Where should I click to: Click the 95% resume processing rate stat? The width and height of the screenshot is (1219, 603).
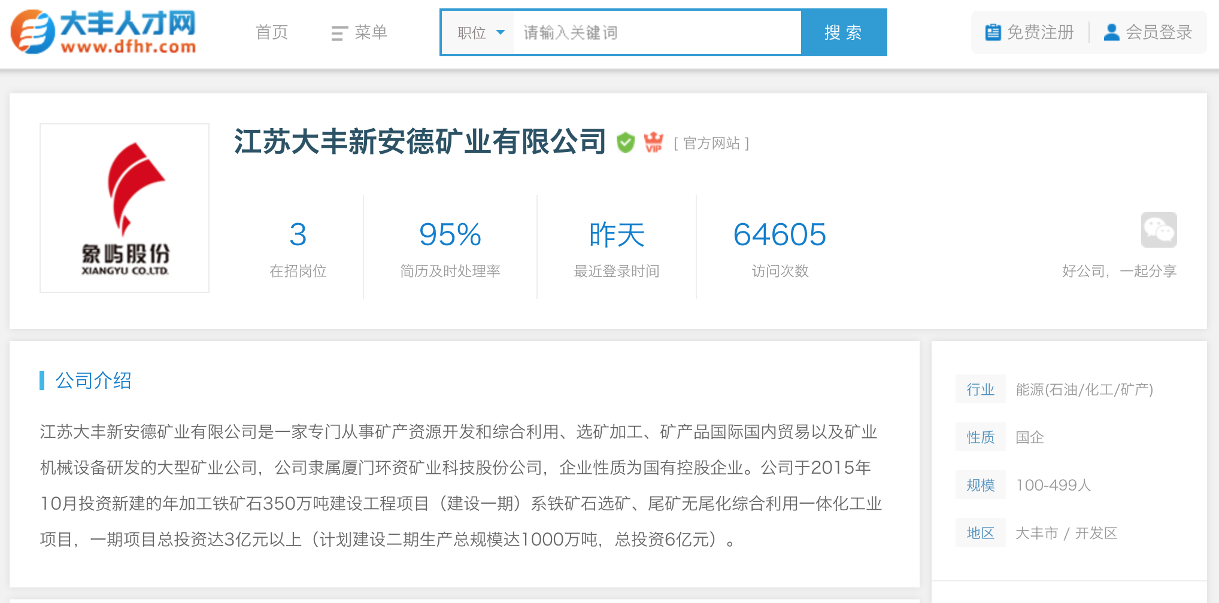click(x=450, y=234)
